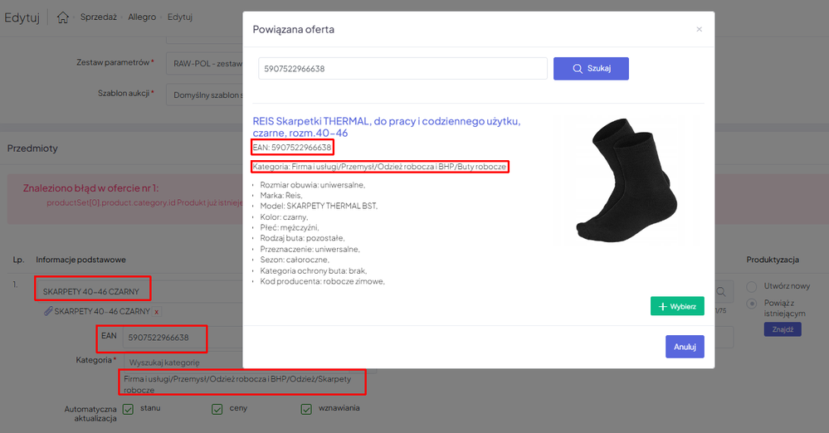Click the paperclip icon beside SKARPETY 40-46 CZARNY
Image resolution: width=829 pixels, height=433 pixels.
[48, 311]
